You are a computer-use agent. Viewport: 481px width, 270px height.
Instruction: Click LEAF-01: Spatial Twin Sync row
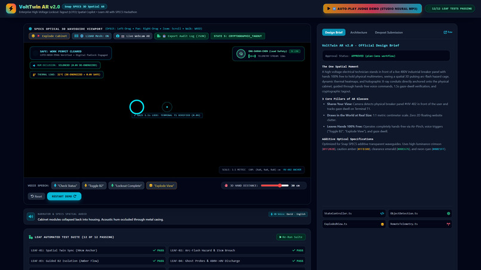(x=97, y=250)
